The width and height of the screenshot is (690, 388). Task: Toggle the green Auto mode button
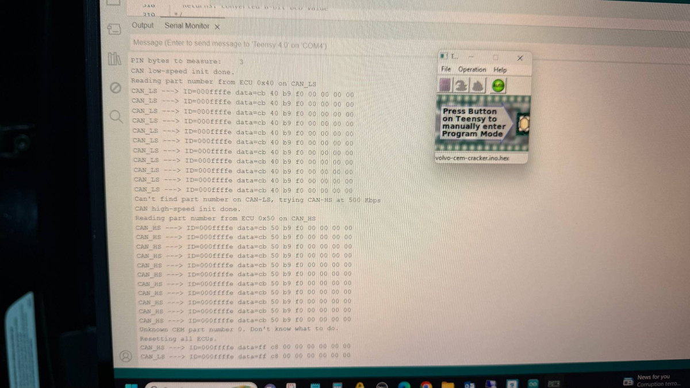(498, 85)
